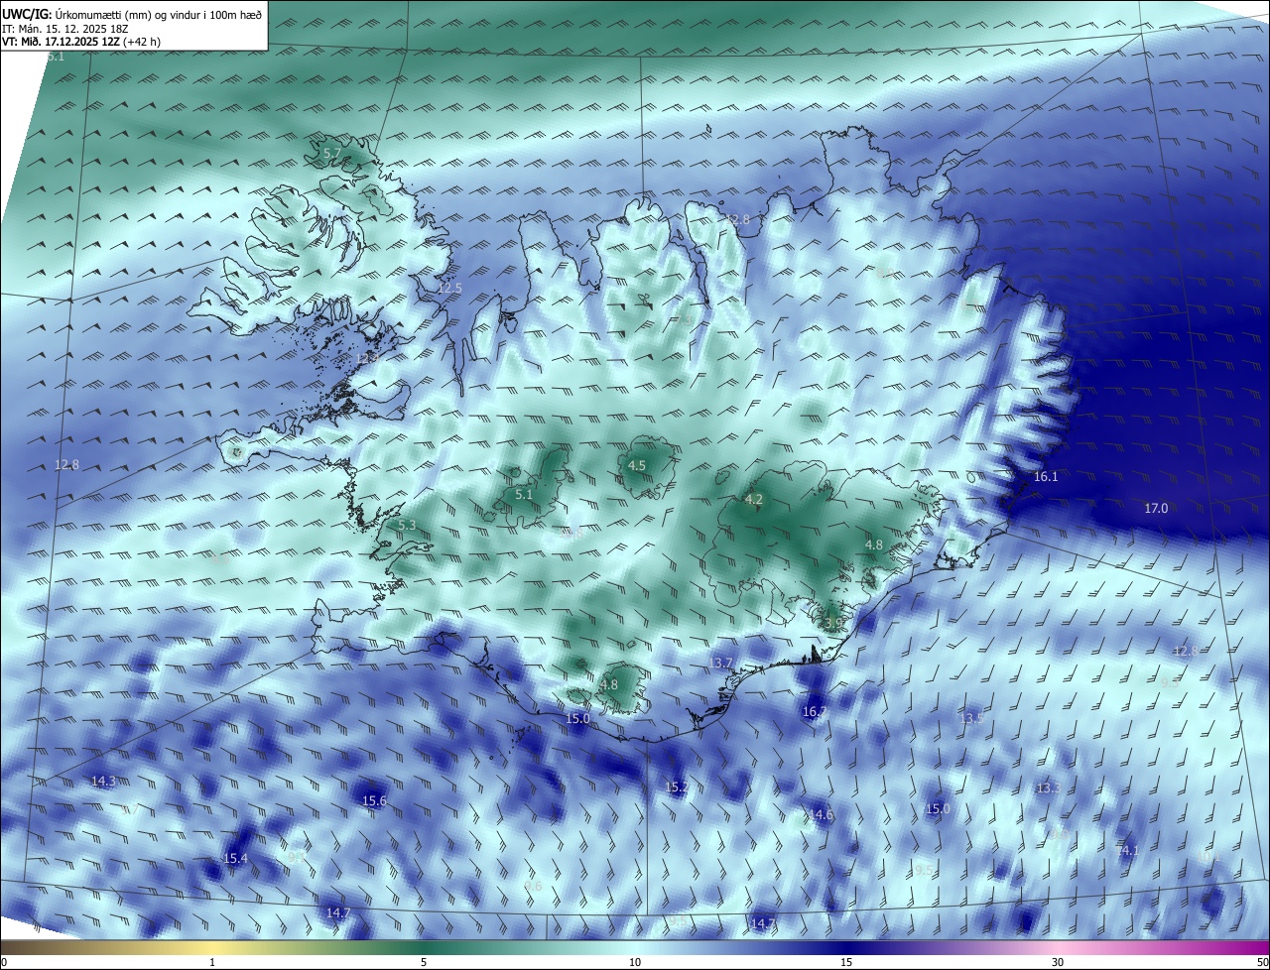The image size is (1270, 970).
Task: Click the 5 tick on the color scale
Action: coord(424,962)
